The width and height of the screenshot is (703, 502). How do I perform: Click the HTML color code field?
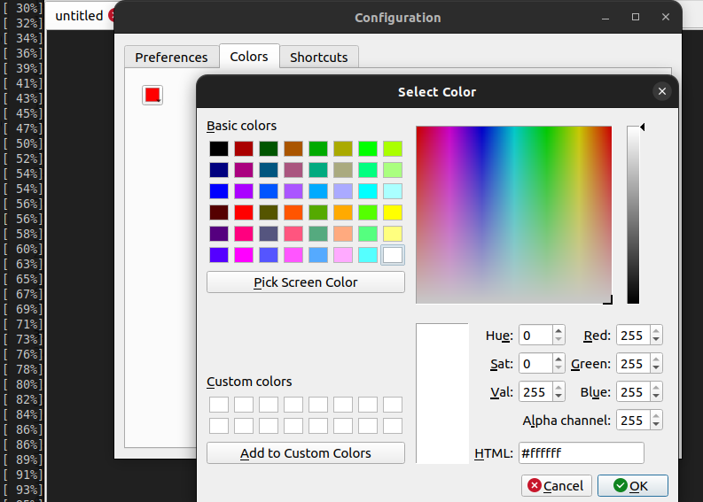click(582, 452)
